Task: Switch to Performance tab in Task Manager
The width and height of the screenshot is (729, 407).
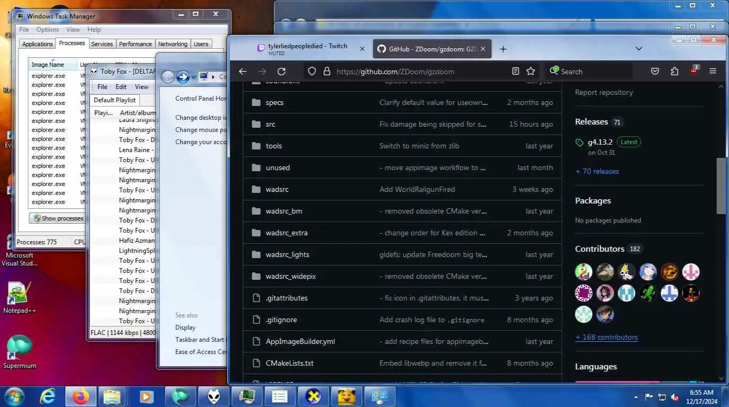Action: tap(135, 44)
